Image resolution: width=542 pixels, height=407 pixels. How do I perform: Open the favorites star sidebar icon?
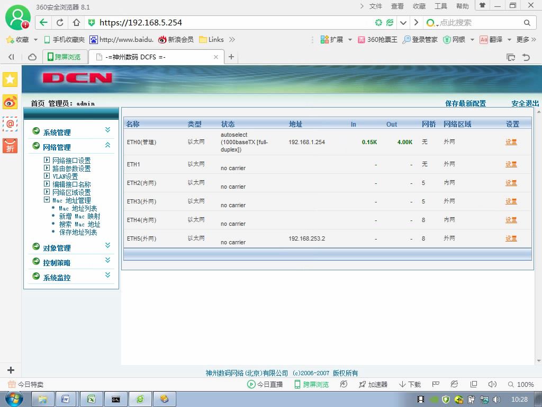(10, 79)
